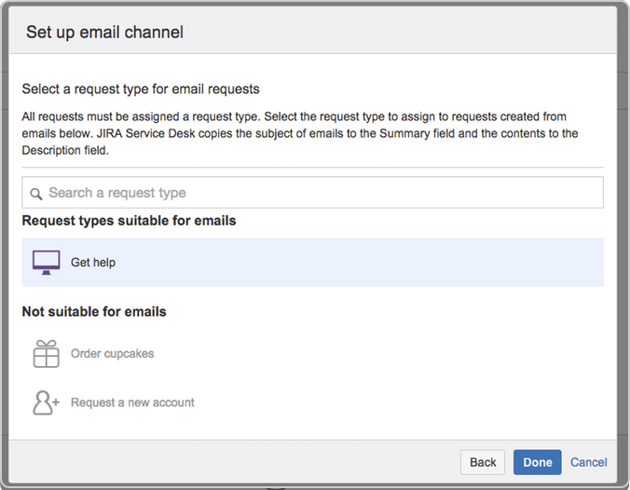Select the Request a new account text
The width and height of the screenshot is (630, 490).
(x=132, y=402)
